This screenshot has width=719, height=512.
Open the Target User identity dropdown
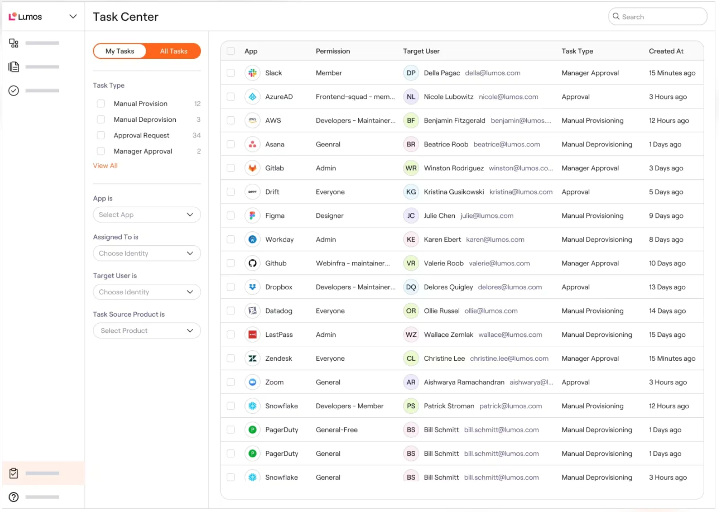147,292
